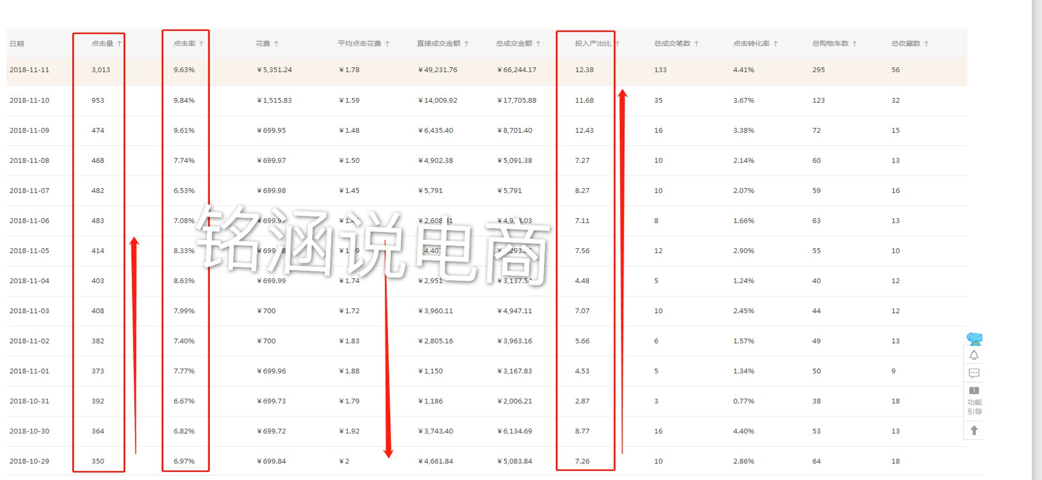Click the 2.87 ROI cell
Image resolution: width=1042 pixels, height=480 pixels.
tap(582, 401)
